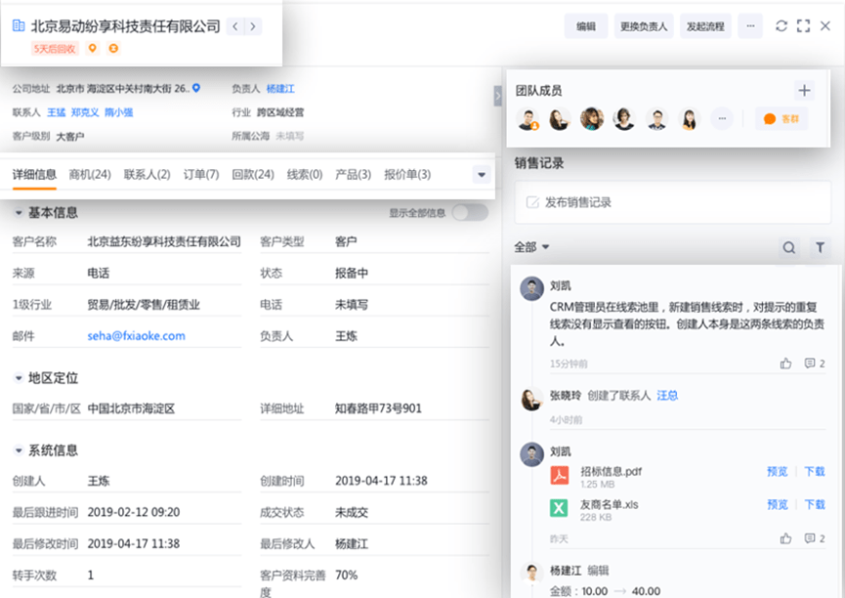845x598 pixels.
Task: Preview 友商名单.xls
Action: pyautogui.click(x=777, y=505)
